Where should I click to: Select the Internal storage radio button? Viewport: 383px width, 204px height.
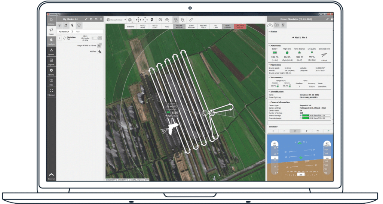[301, 116]
